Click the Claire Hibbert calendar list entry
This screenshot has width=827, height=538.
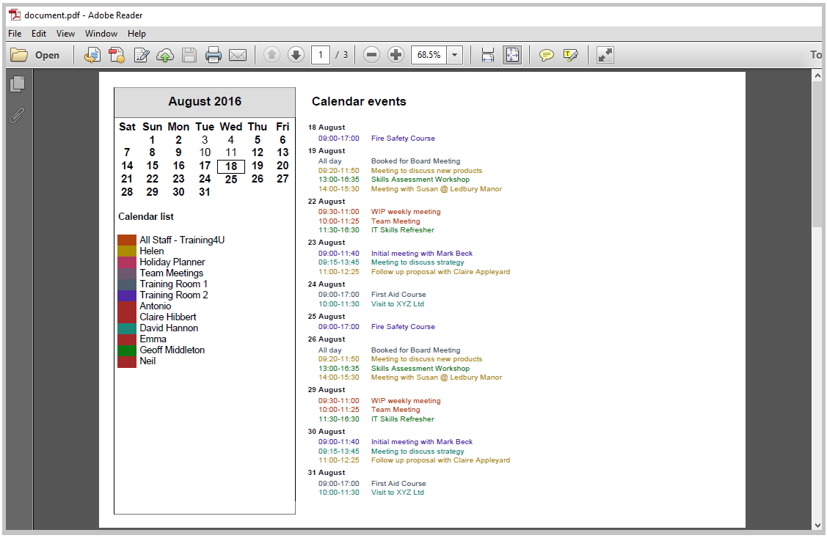(x=168, y=317)
